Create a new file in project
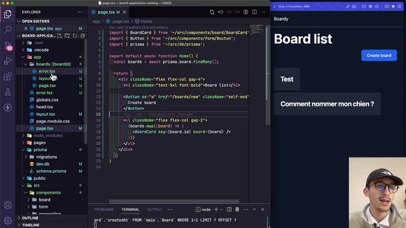 60,35
